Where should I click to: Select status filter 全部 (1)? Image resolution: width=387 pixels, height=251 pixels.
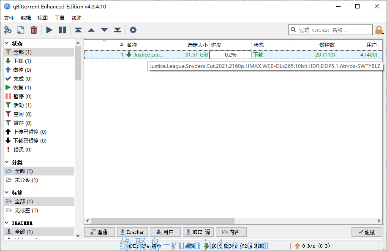[39, 52]
